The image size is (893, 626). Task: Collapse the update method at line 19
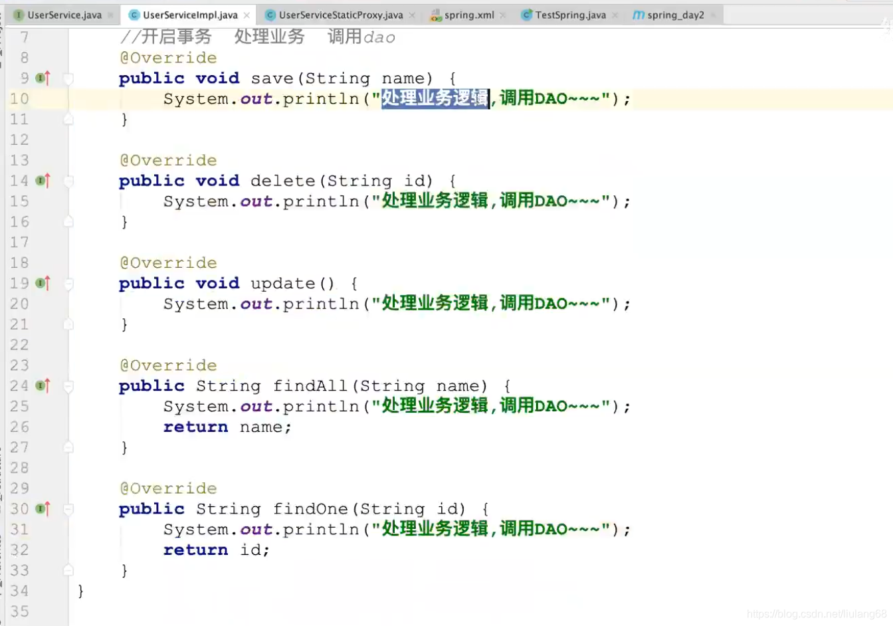coord(68,283)
